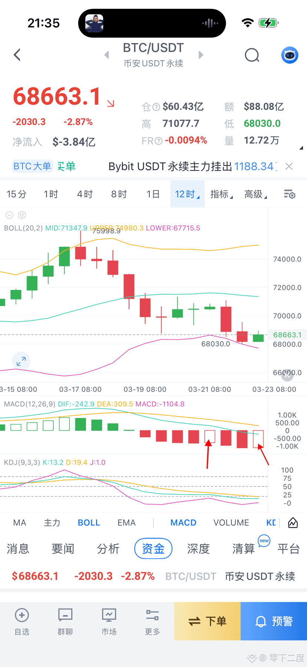This screenshot has width=307, height=667.
Task: Tap the low price 68030.0
Action: click(x=262, y=124)
